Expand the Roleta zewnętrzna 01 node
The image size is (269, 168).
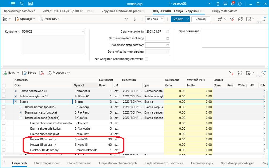tap(16, 96)
